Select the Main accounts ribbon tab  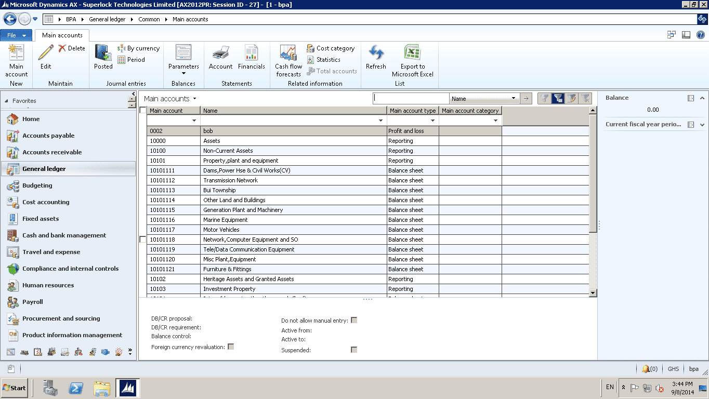[x=62, y=35]
